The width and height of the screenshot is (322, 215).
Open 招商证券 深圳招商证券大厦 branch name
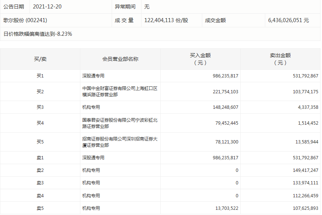[120, 142]
